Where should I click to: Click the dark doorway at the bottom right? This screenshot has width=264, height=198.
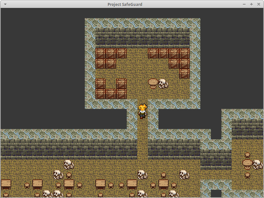click(x=216, y=193)
